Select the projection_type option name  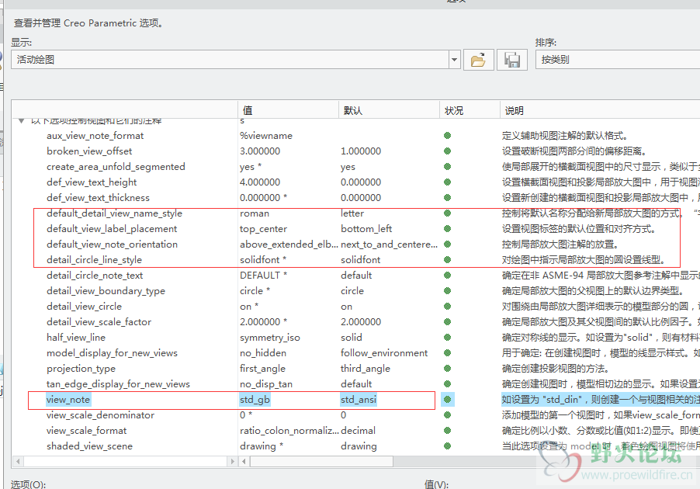(81, 369)
